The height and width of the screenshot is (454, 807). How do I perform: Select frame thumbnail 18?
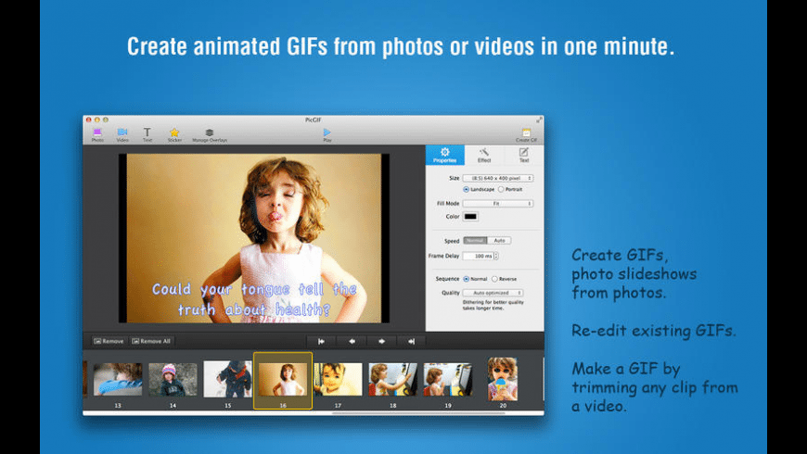pyautogui.click(x=392, y=380)
